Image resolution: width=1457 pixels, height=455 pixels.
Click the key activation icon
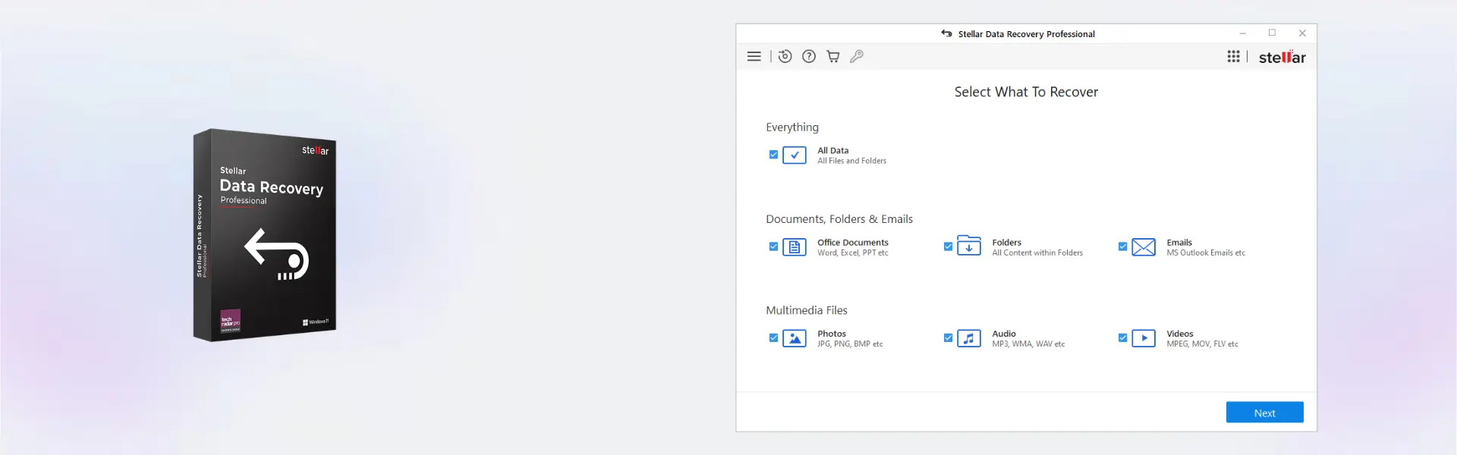(857, 56)
